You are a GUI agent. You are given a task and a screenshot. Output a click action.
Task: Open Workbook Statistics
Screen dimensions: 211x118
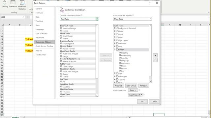point(22,5)
